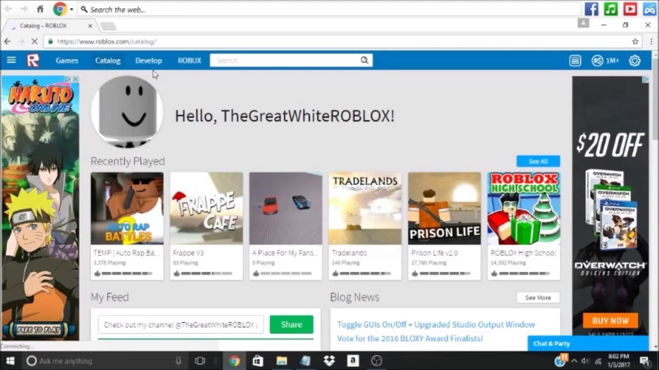This screenshot has width=659, height=370.
Task: Open the hamburger navigation menu in Roblox header
Action: pyautogui.click(x=11, y=60)
